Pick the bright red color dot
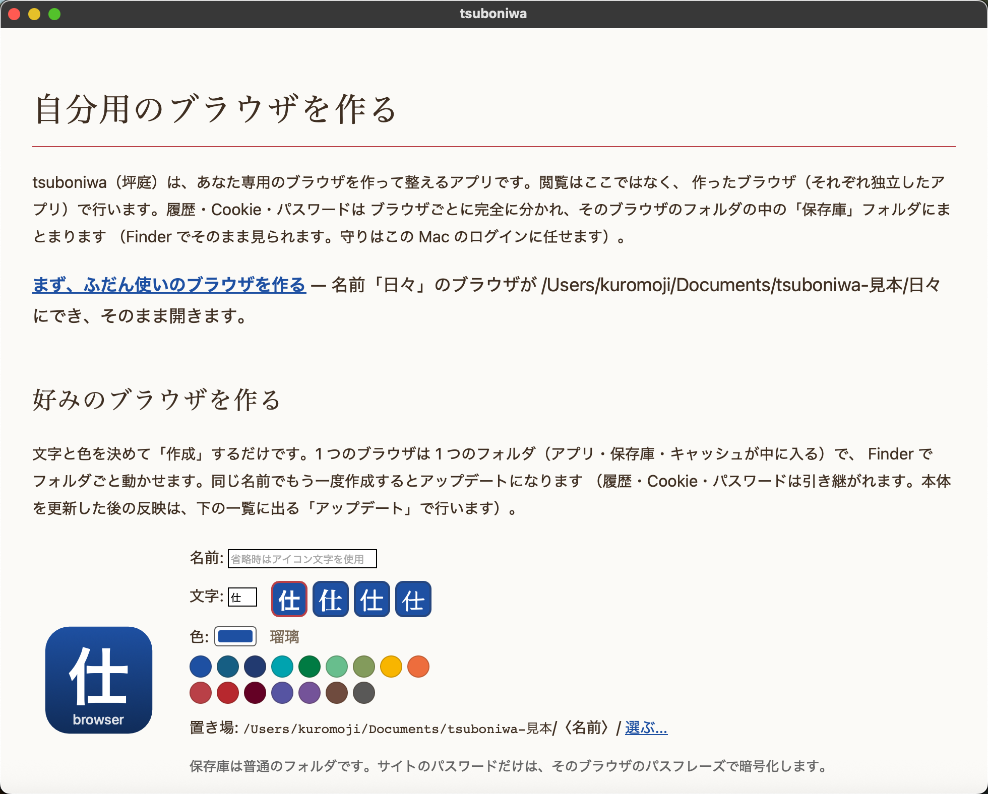988x794 pixels. (x=228, y=693)
